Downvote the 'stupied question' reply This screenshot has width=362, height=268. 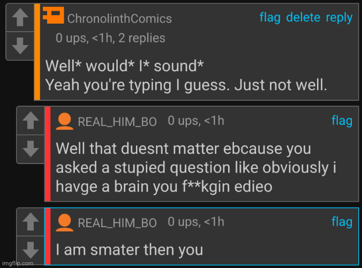(x=31, y=149)
